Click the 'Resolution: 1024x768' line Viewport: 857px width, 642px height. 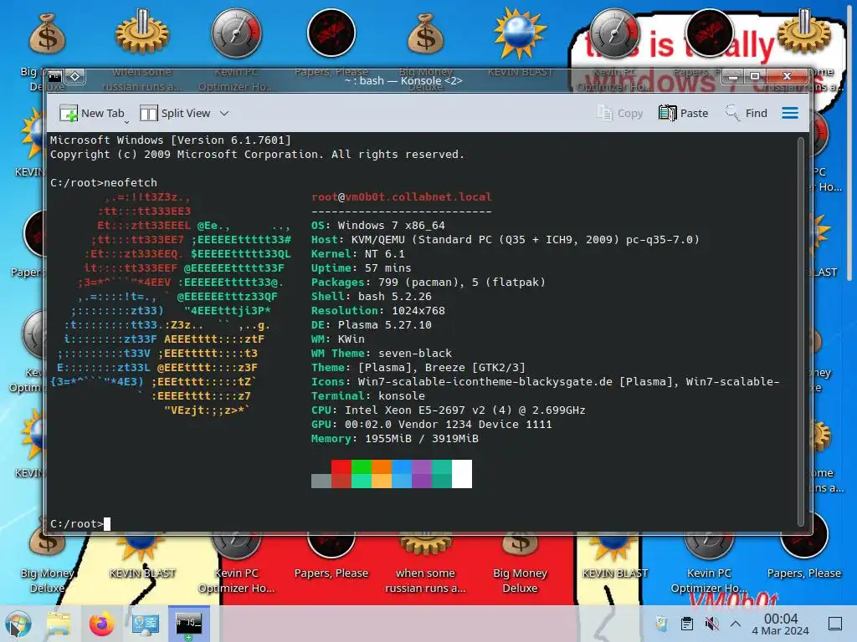377,310
